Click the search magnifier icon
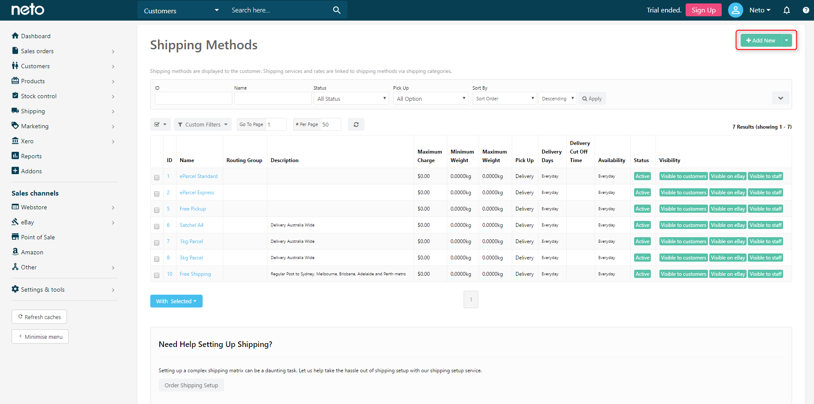 coord(337,10)
